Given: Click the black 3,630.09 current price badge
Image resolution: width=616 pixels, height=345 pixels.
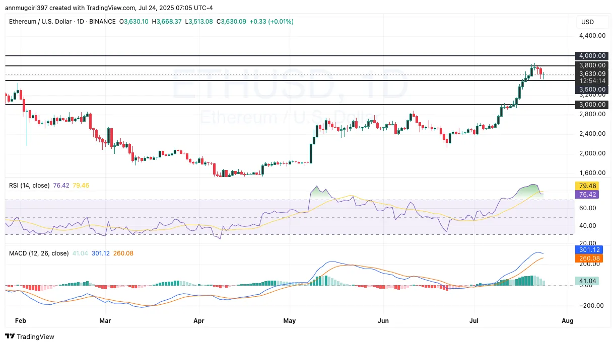Looking at the screenshot, I should click(x=591, y=73).
